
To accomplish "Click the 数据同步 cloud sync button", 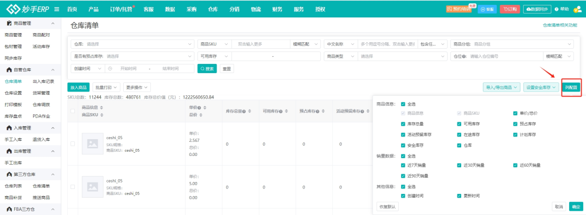I will [537, 9].
